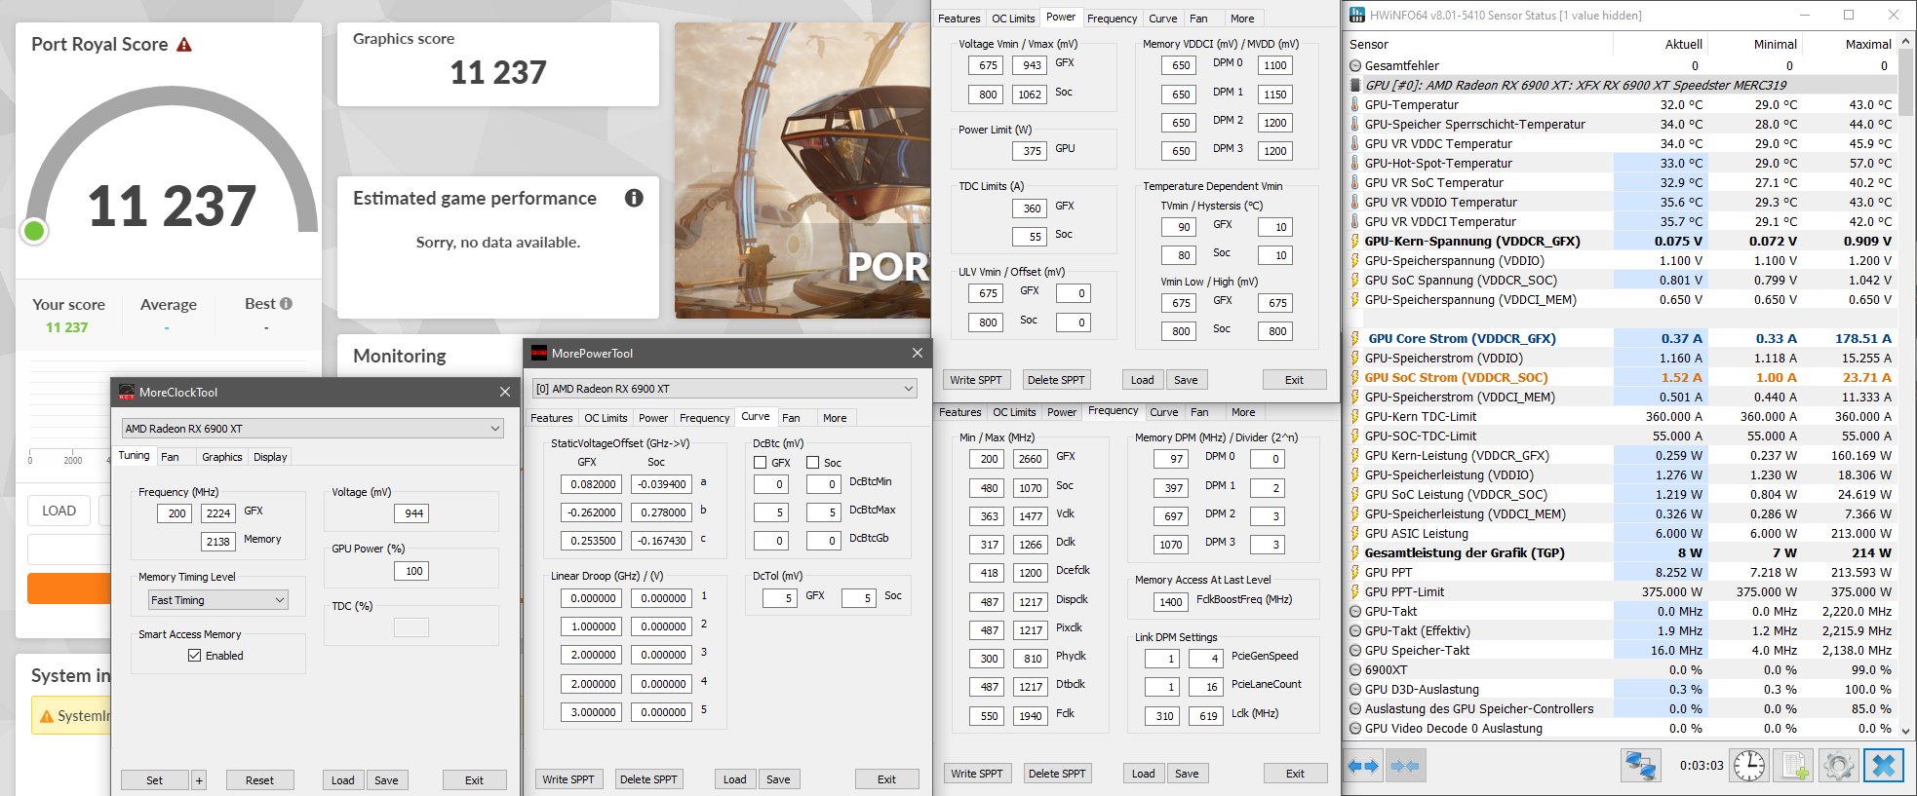The height and width of the screenshot is (796, 1917).
Task: Open OC Limits tab in titled MorePowerTool window
Action: click(x=606, y=418)
